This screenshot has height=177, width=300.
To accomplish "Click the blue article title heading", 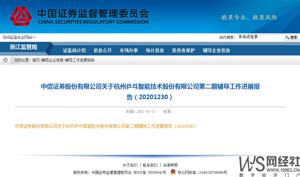I will coord(150,92).
